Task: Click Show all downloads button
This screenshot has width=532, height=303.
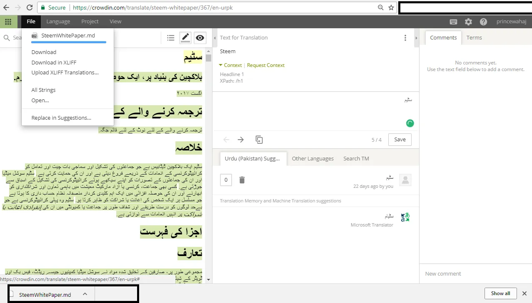Action: pos(501,293)
